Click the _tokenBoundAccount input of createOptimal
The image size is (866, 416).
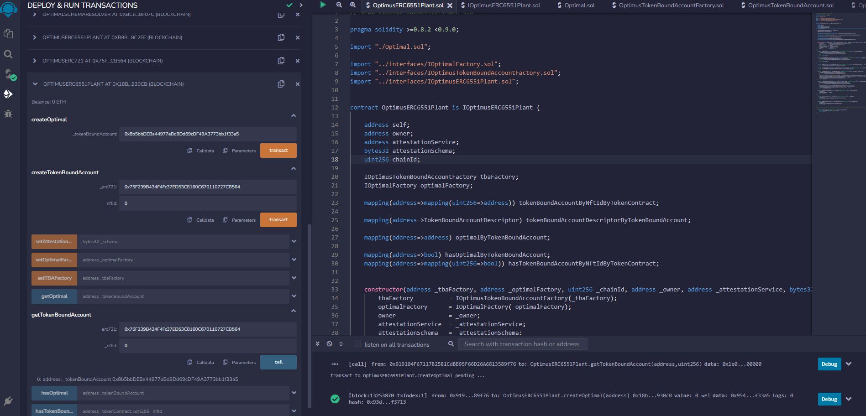click(208, 134)
